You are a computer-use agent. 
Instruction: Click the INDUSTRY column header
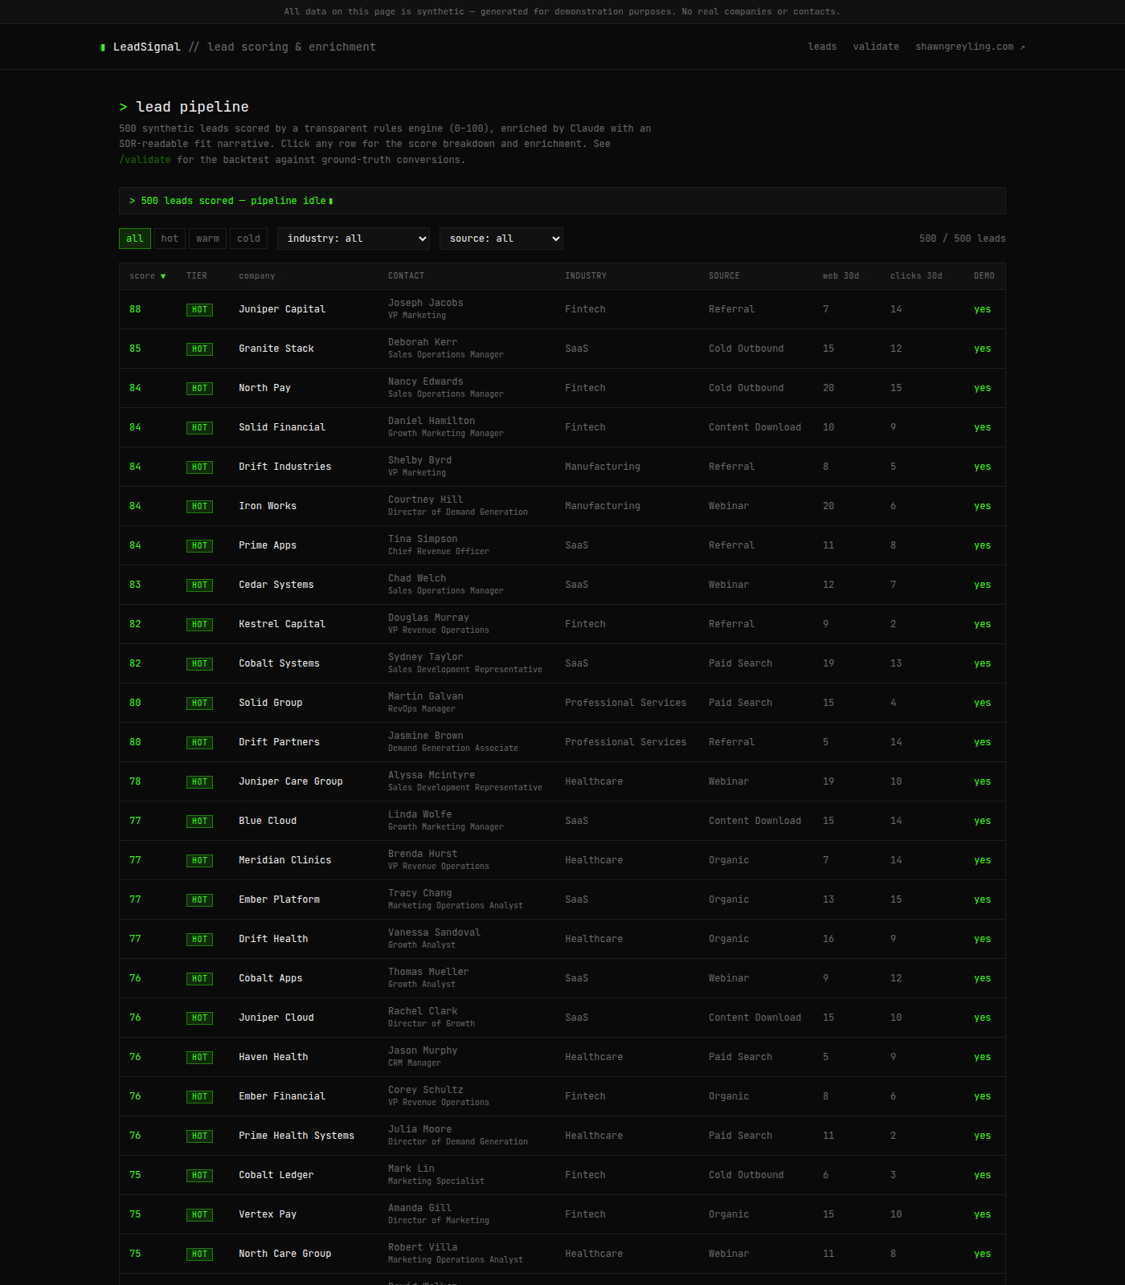coord(586,276)
